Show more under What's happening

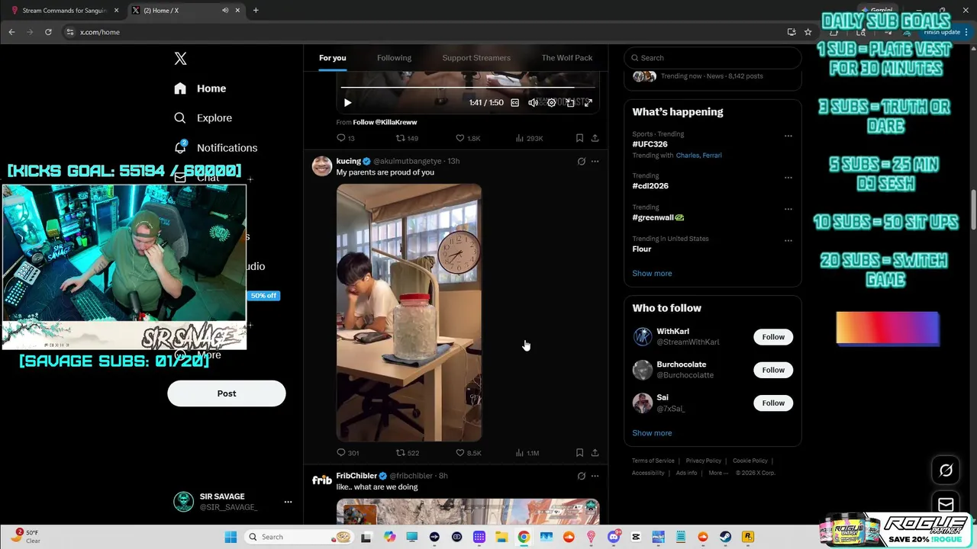click(652, 274)
